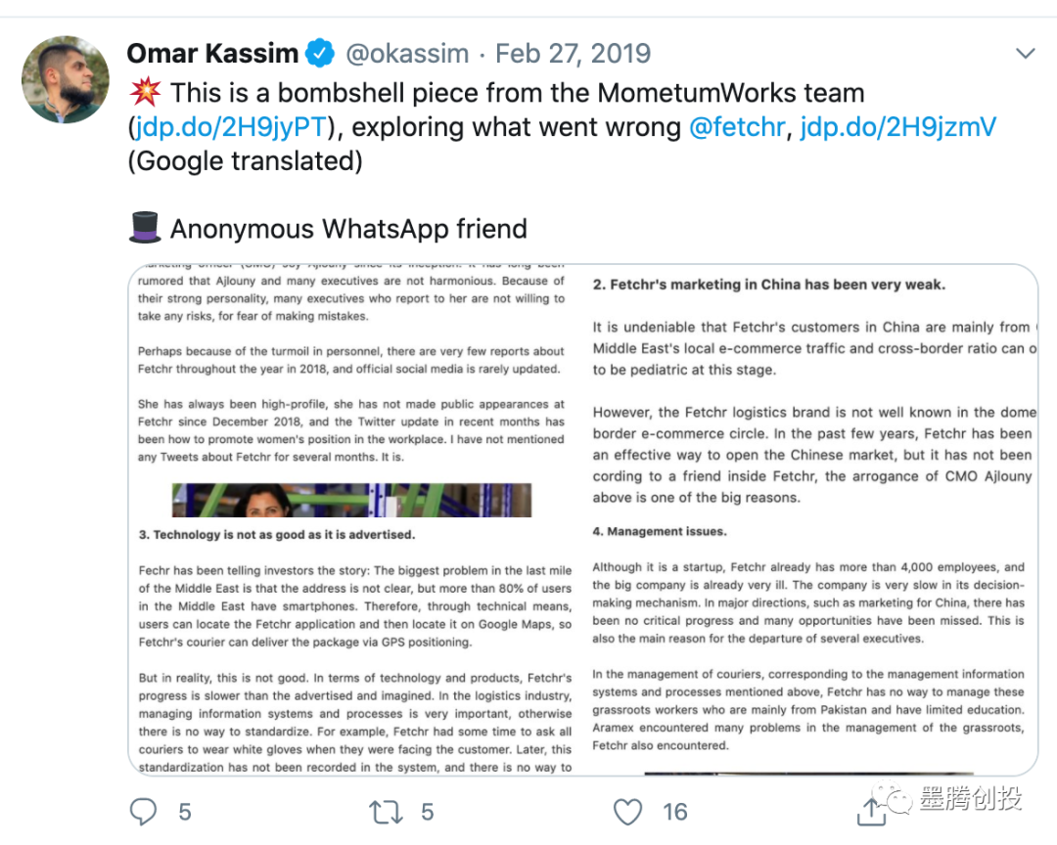
Task: Click the blue verified badge
Action: pos(320,53)
